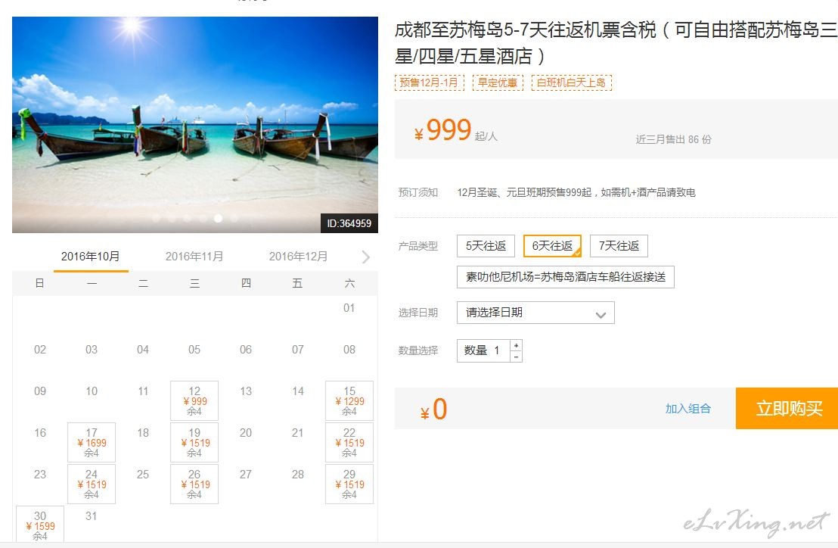
Task: Buy now with 立即购买 button
Action: [x=788, y=409]
